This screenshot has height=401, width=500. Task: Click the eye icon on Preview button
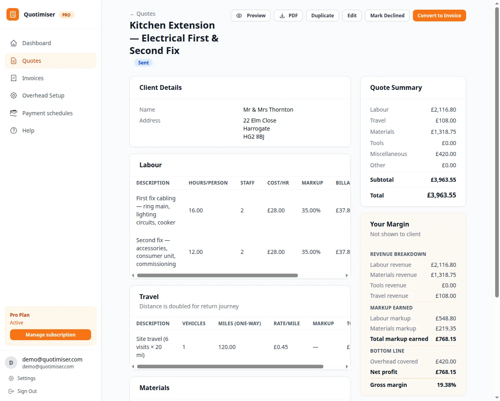(x=239, y=16)
